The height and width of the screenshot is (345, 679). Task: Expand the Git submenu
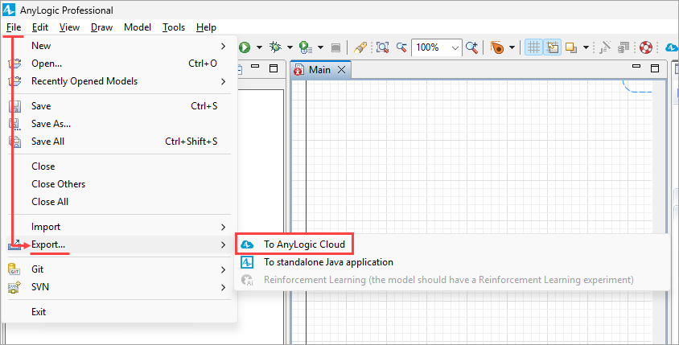click(118, 269)
